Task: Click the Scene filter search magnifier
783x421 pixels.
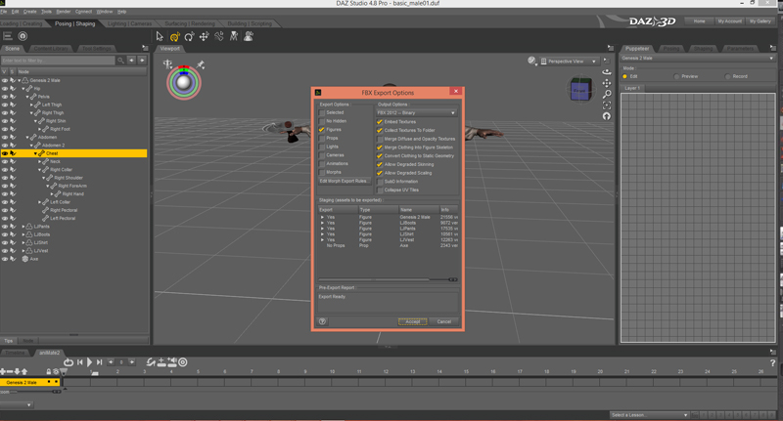Action: (120, 61)
